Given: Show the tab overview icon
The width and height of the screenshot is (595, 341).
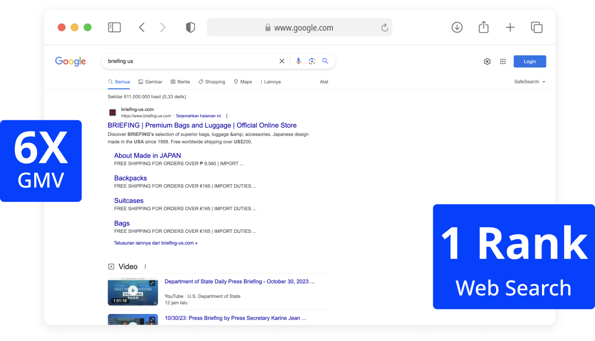Looking at the screenshot, I should tap(536, 27).
